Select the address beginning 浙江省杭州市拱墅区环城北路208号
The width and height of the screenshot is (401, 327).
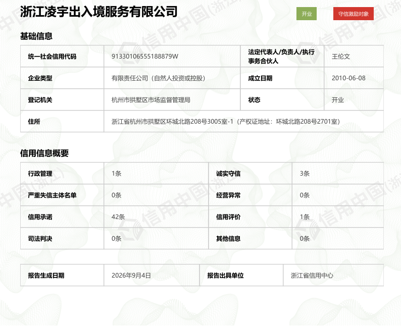(226, 122)
